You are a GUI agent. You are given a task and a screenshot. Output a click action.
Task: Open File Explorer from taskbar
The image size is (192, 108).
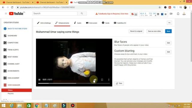pos(19,106)
